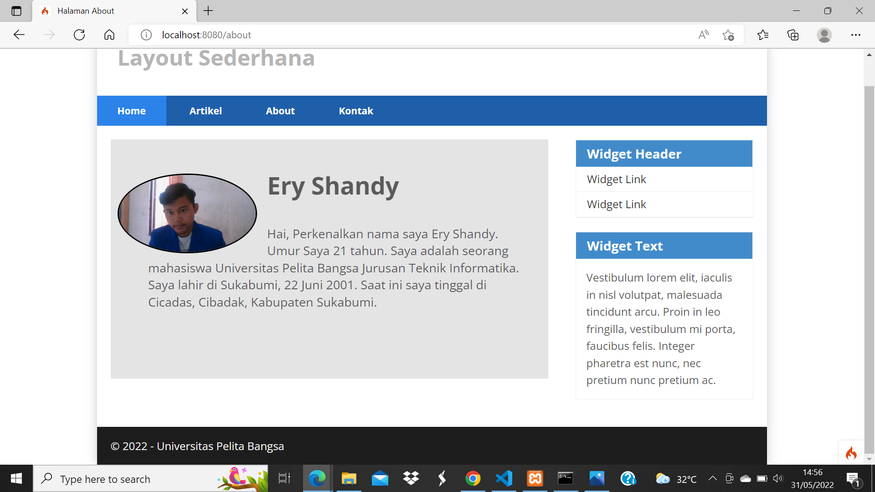Open the About page link
The image size is (875, 492).
[280, 110]
